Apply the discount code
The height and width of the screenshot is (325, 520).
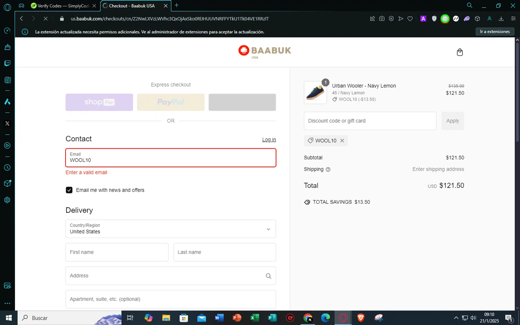pos(453,121)
